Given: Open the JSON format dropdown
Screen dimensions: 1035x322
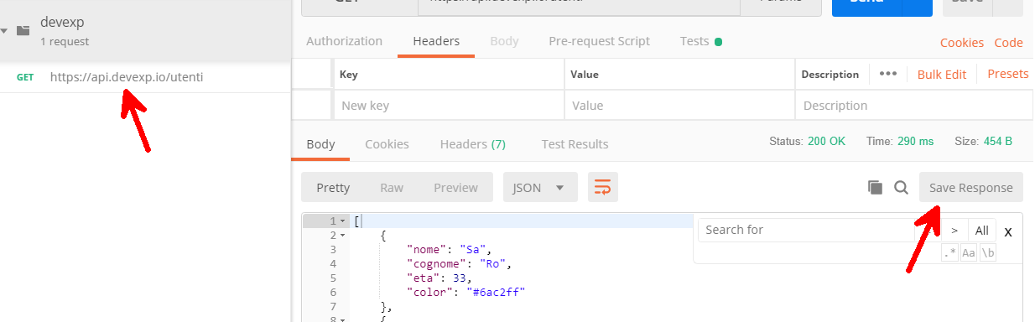Looking at the screenshot, I should pyautogui.click(x=540, y=188).
